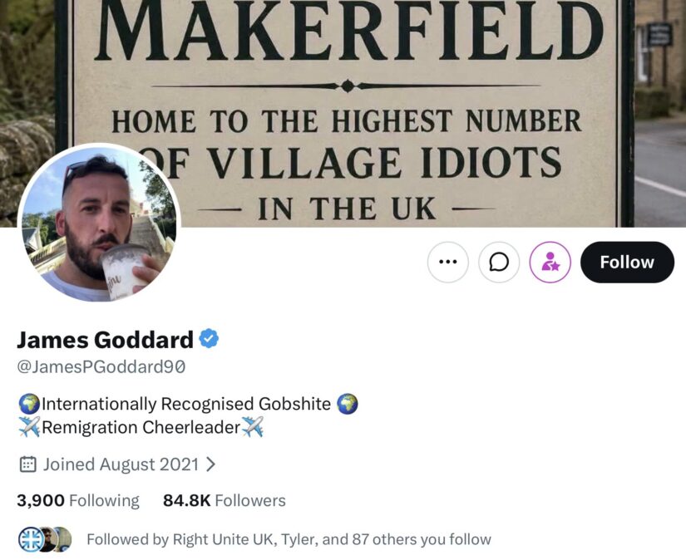686x560 pixels.
Task: Follow the James Goddard account
Action: tap(627, 263)
